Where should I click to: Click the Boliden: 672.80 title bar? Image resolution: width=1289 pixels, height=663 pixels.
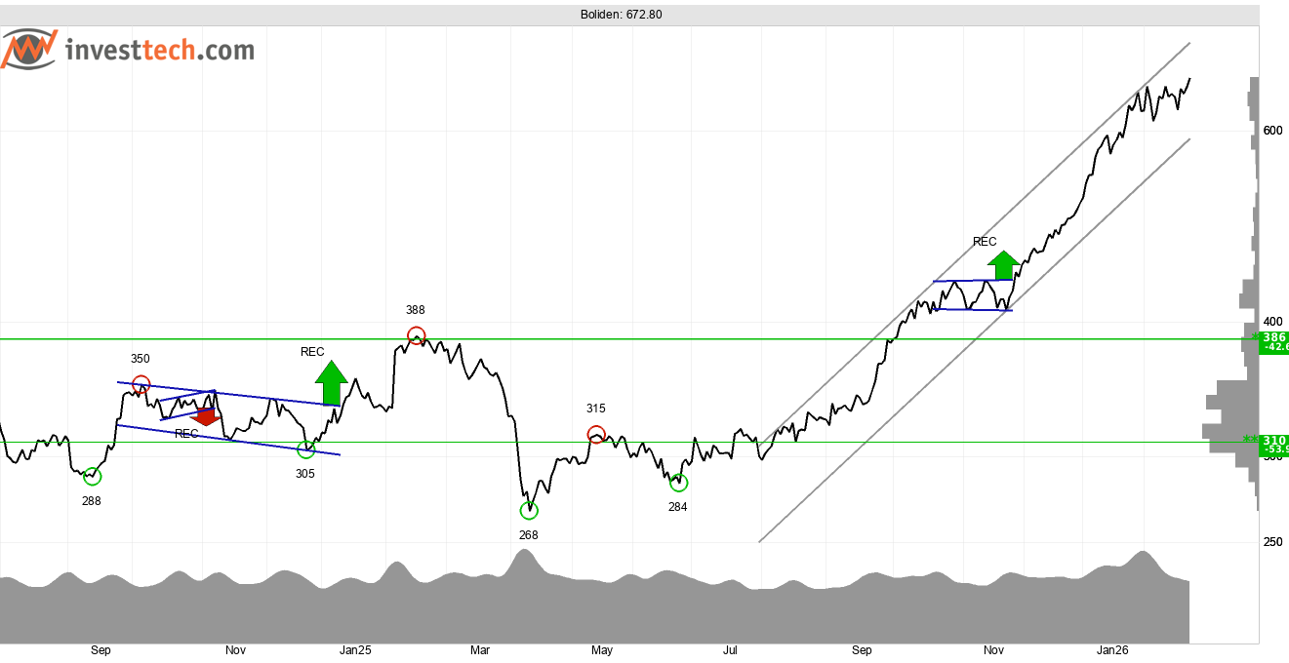click(628, 15)
